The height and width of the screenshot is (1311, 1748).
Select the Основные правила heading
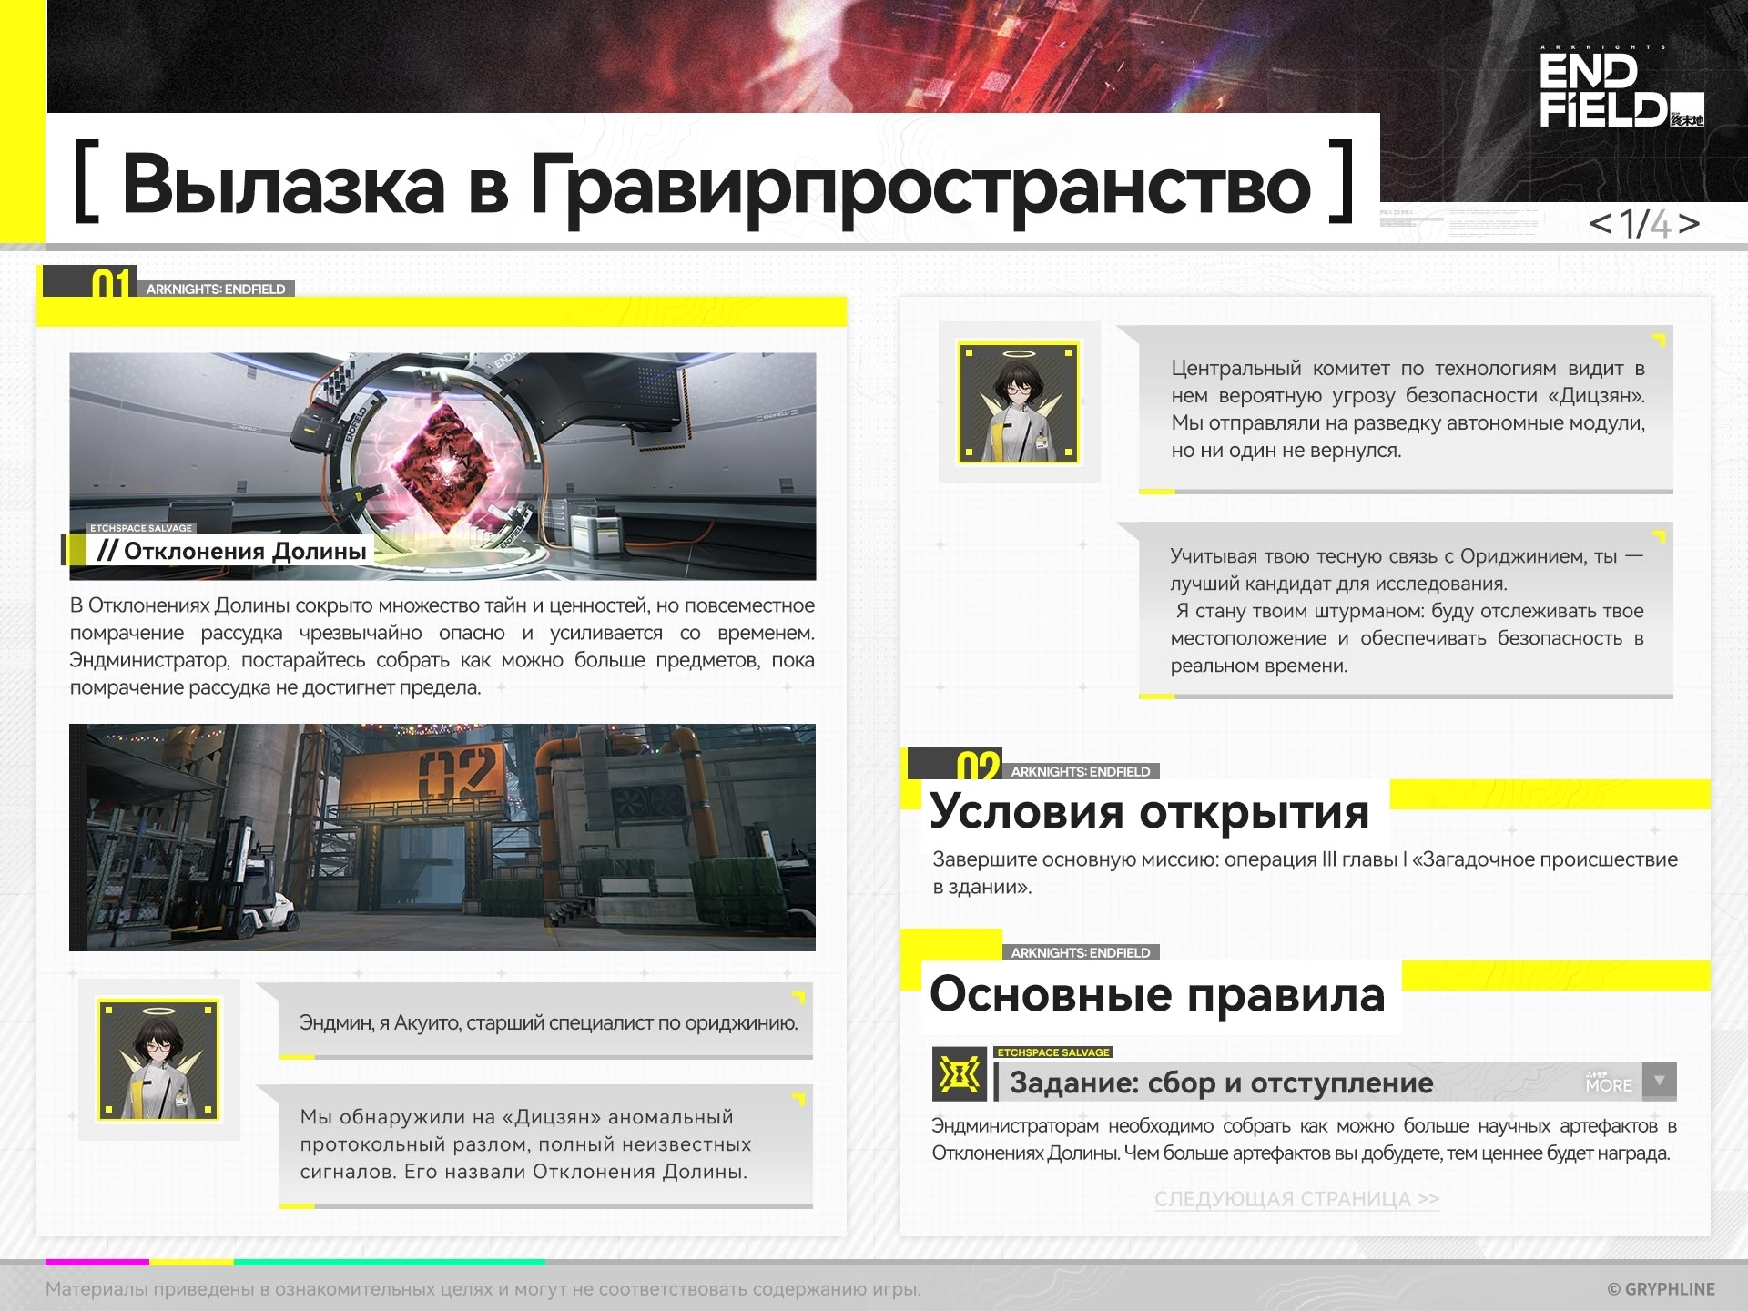[x=1156, y=994]
